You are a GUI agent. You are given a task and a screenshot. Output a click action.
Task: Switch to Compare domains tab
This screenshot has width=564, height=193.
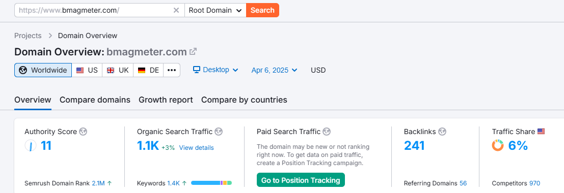95,100
